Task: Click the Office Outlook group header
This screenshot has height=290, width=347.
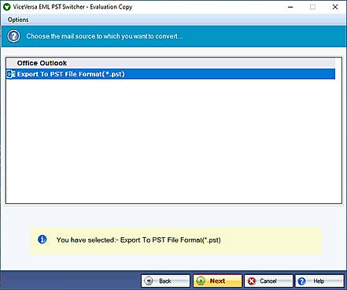Action: click(171, 63)
